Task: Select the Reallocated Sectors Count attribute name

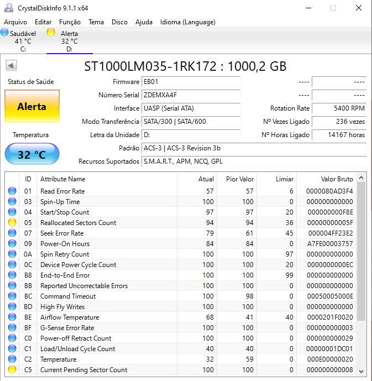Action: 78,223
